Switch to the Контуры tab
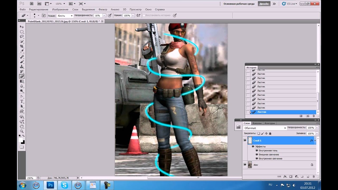This screenshot has height=190, width=338. (x=270, y=123)
